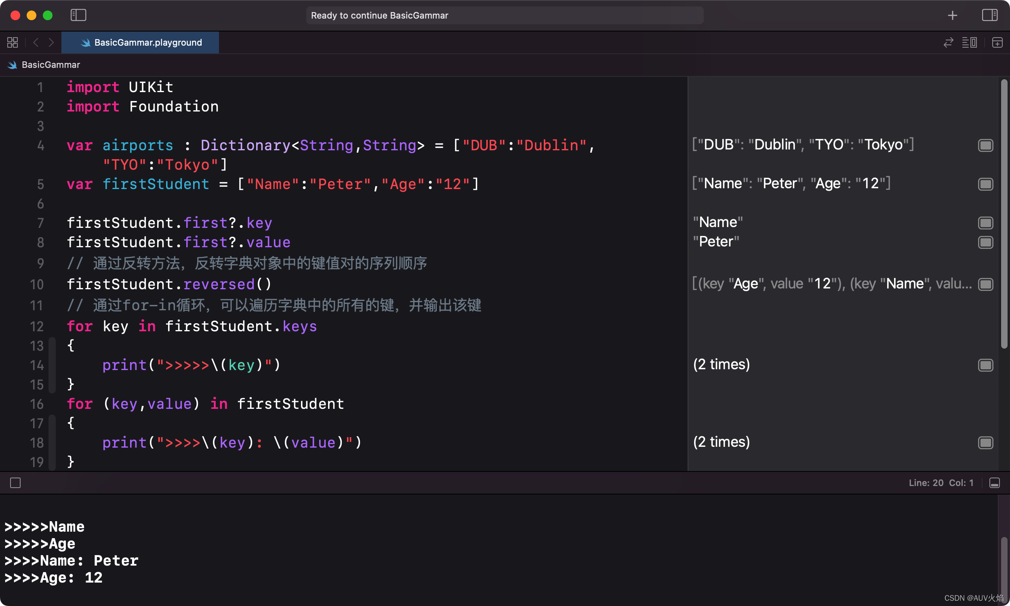Click line number 12 in gutter
The image size is (1010, 606).
(x=37, y=326)
